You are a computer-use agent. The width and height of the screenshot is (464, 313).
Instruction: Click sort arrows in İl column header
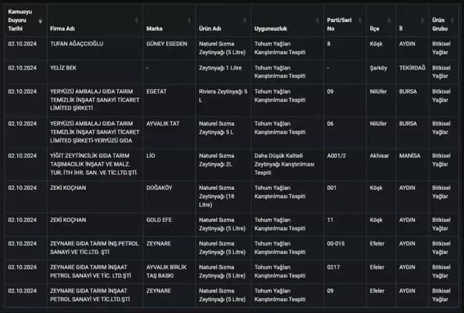423,21
